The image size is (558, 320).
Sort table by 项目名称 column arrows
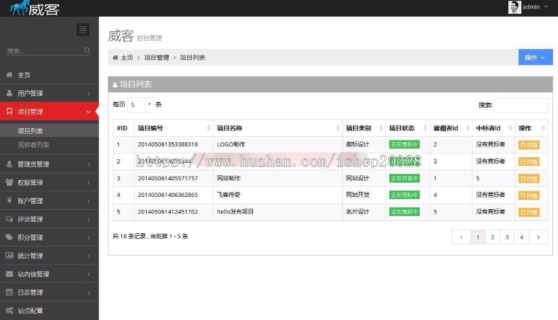(x=338, y=128)
